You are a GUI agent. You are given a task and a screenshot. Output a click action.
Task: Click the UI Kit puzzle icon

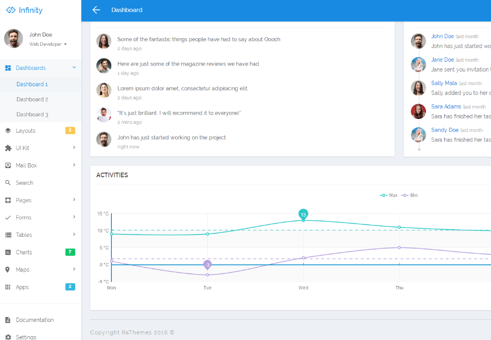(x=8, y=148)
